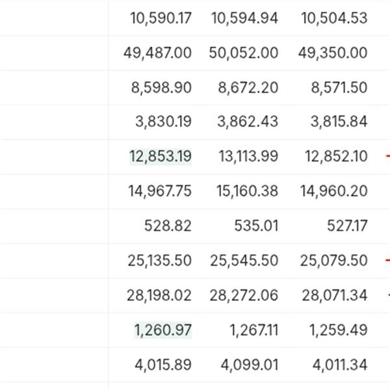
Task: Click the 1,267.11 value
Action: tap(253, 330)
